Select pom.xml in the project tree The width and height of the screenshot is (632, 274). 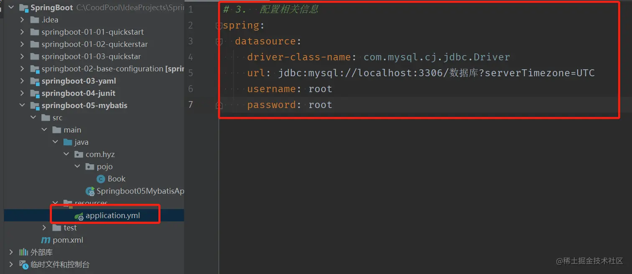pyautogui.click(x=68, y=240)
